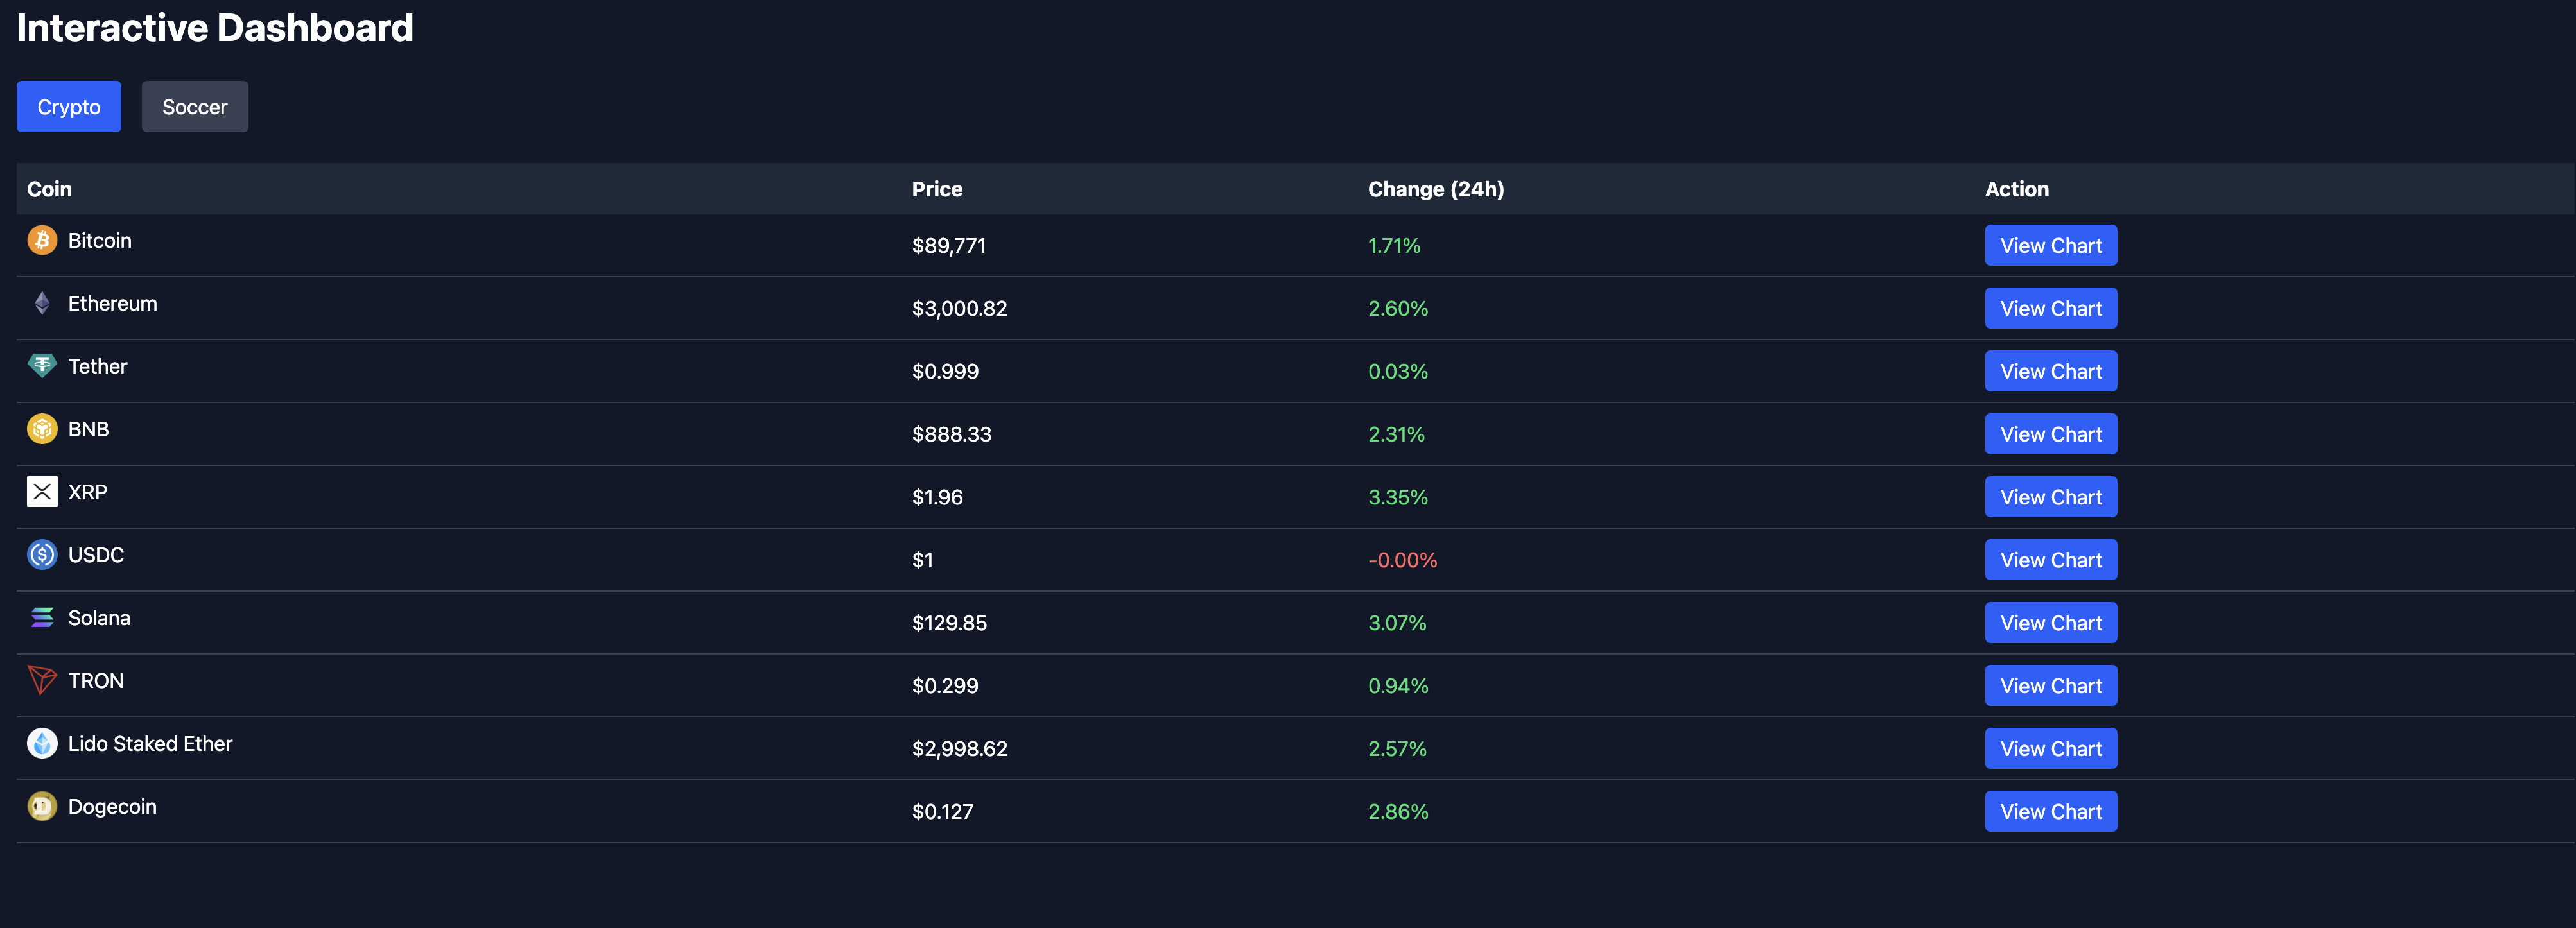Click the $0.127 price
Image resolution: width=2576 pixels, height=928 pixels.
pos(943,813)
